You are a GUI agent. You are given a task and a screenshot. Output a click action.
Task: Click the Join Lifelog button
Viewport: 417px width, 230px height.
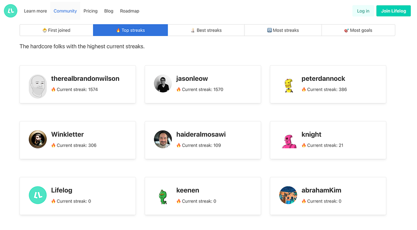tap(393, 11)
